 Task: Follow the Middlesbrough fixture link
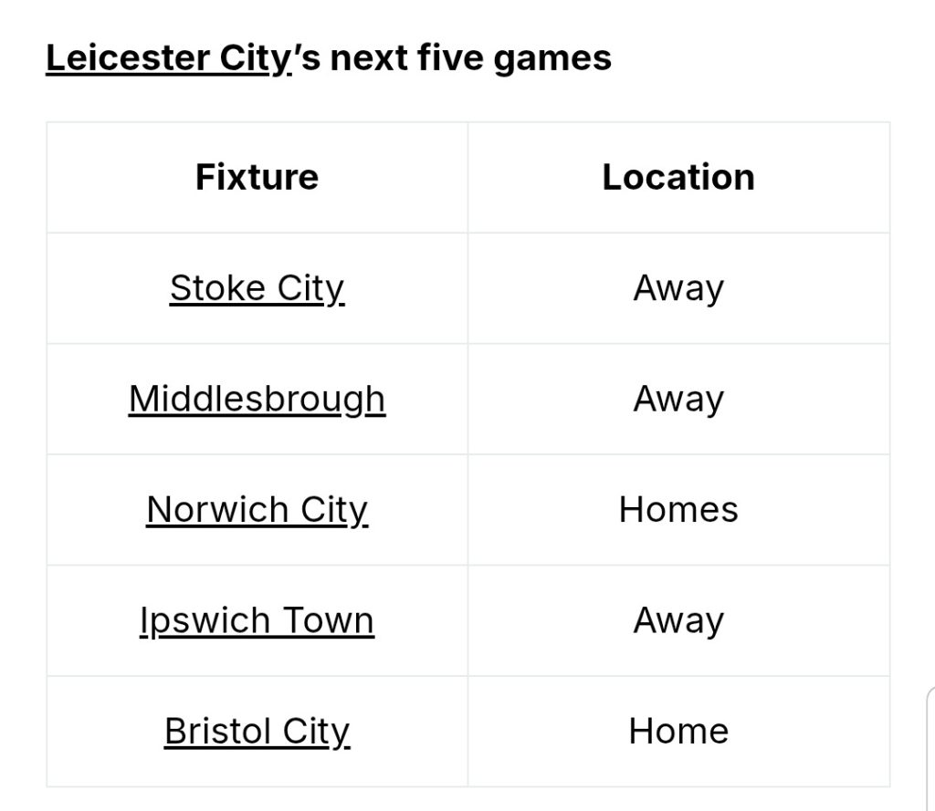click(x=257, y=400)
